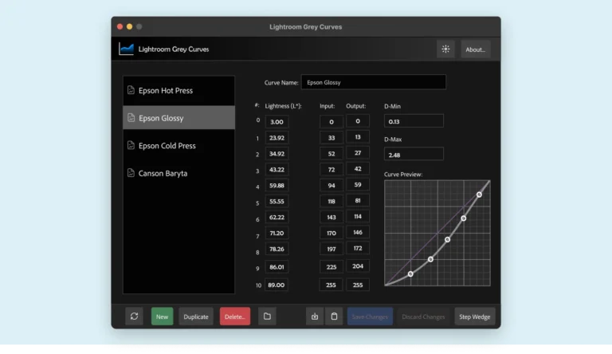Create a New curve
Screen dimensions: 612x354
pyautogui.click(x=162, y=316)
